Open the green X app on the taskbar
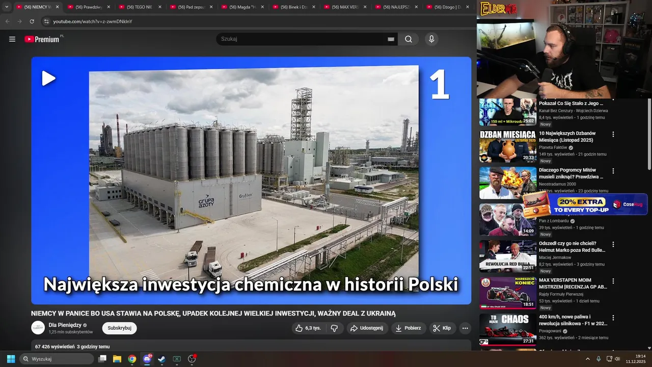Viewport: 652px width, 367px height. pos(177,359)
